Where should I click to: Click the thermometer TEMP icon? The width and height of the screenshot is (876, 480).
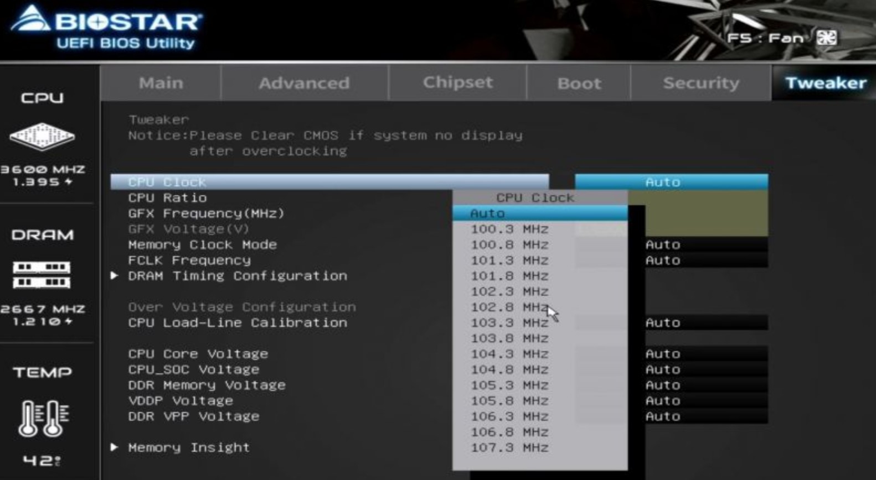(44, 418)
